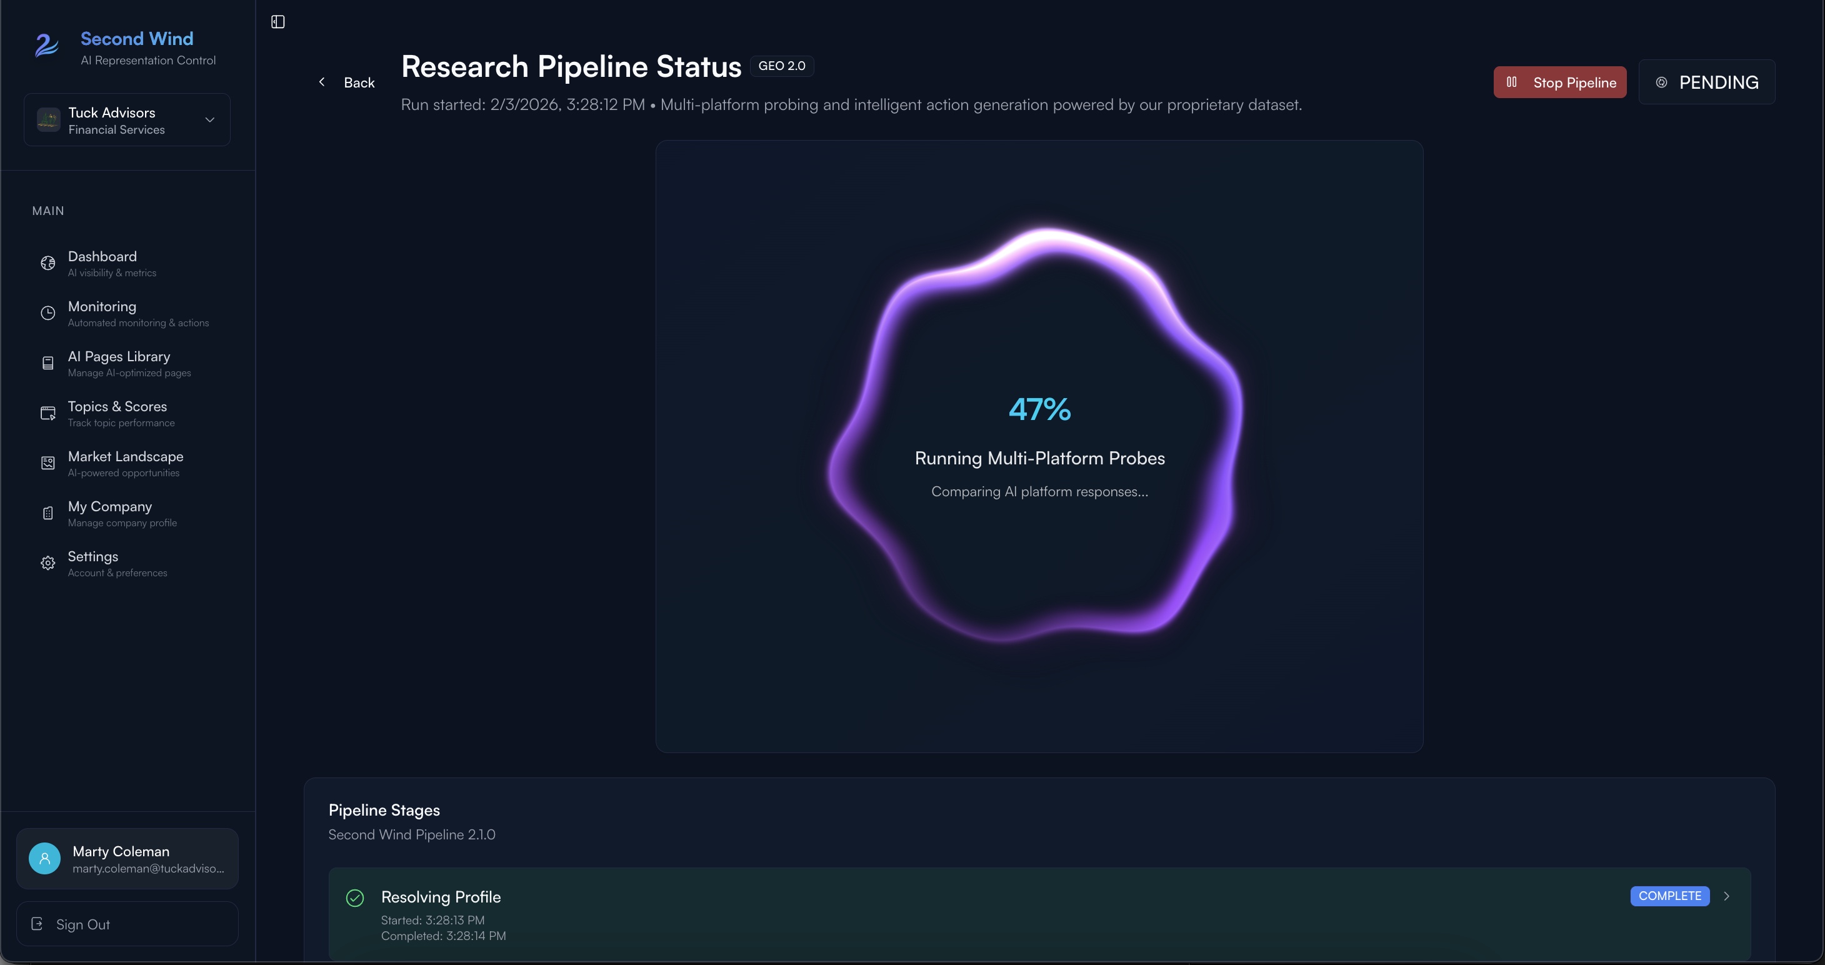The height and width of the screenshot is (965, 1825).
Task: Click the PENDING status indicator
Action: pos(1706,81)
